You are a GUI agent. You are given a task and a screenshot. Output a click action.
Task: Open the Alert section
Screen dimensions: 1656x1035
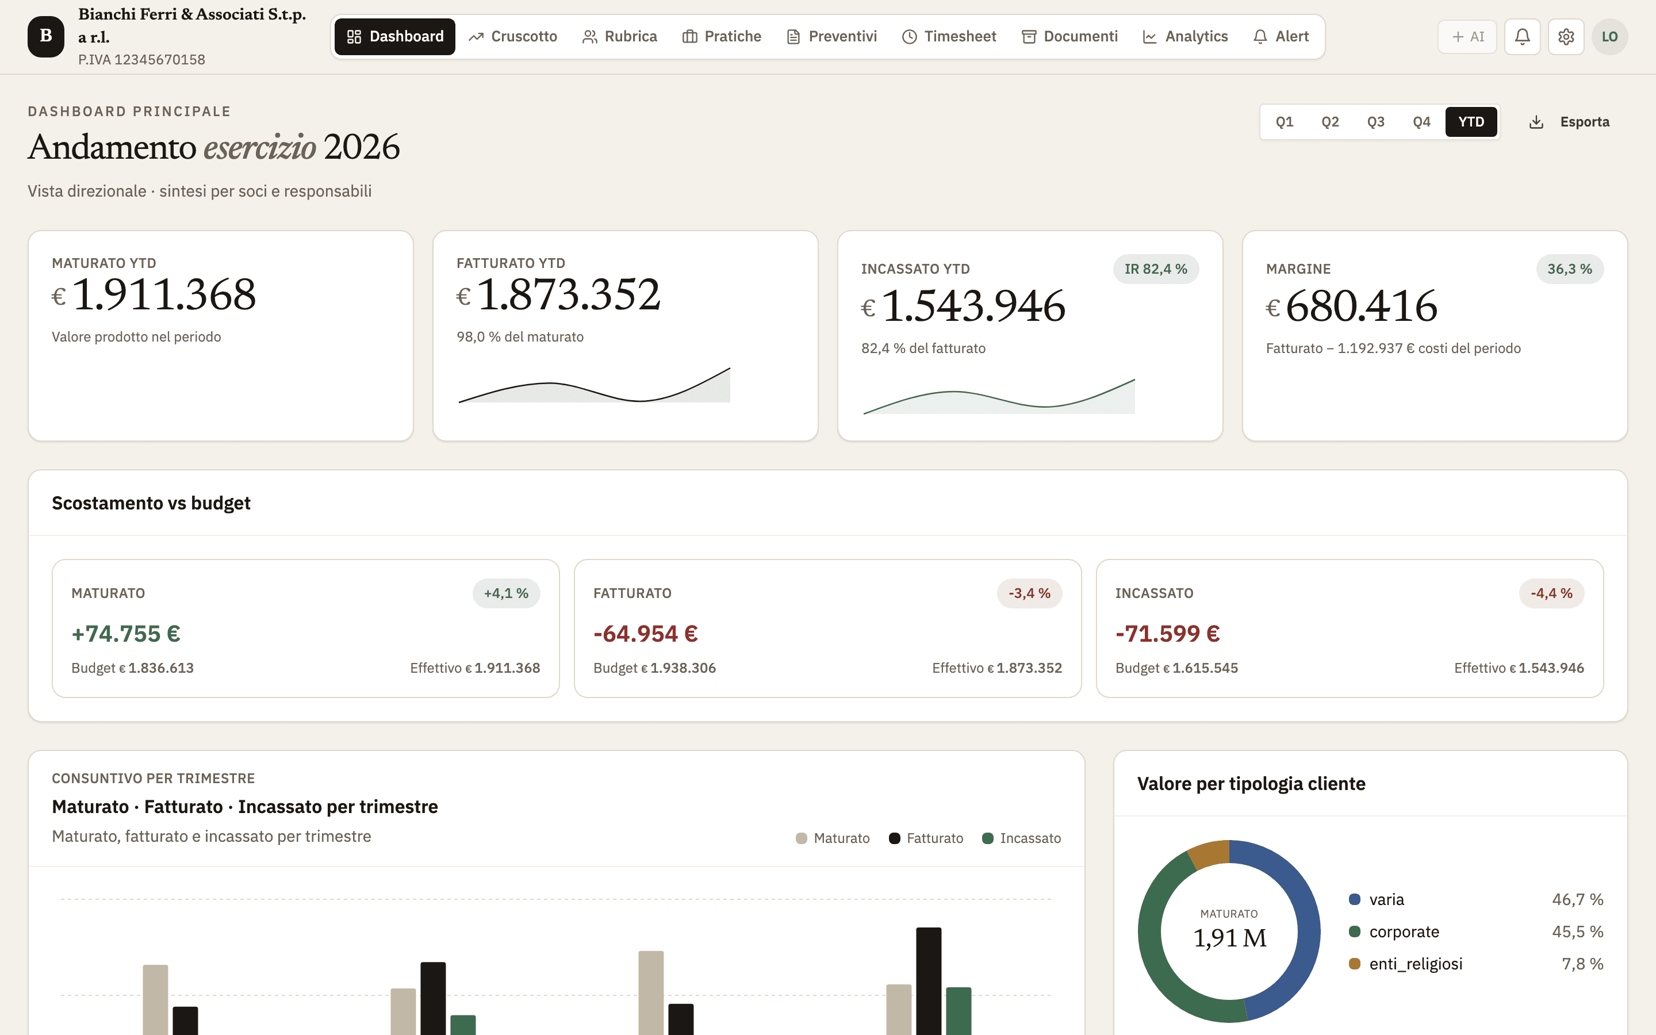pos(1281,36)
